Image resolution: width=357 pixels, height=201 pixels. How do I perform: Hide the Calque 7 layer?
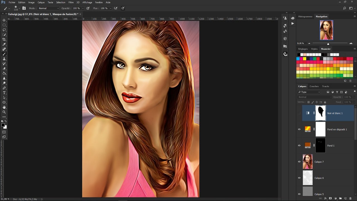coord(299,162)
